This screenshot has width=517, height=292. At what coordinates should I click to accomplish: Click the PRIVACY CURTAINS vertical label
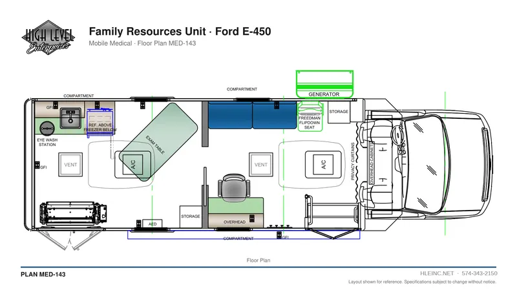point(352,162)
